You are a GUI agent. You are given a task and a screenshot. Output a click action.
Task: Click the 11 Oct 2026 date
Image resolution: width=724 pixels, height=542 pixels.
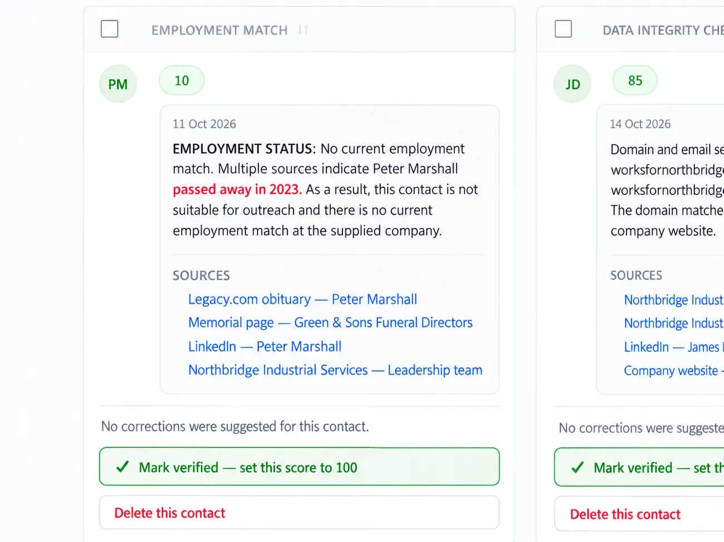tap(204, 124)
